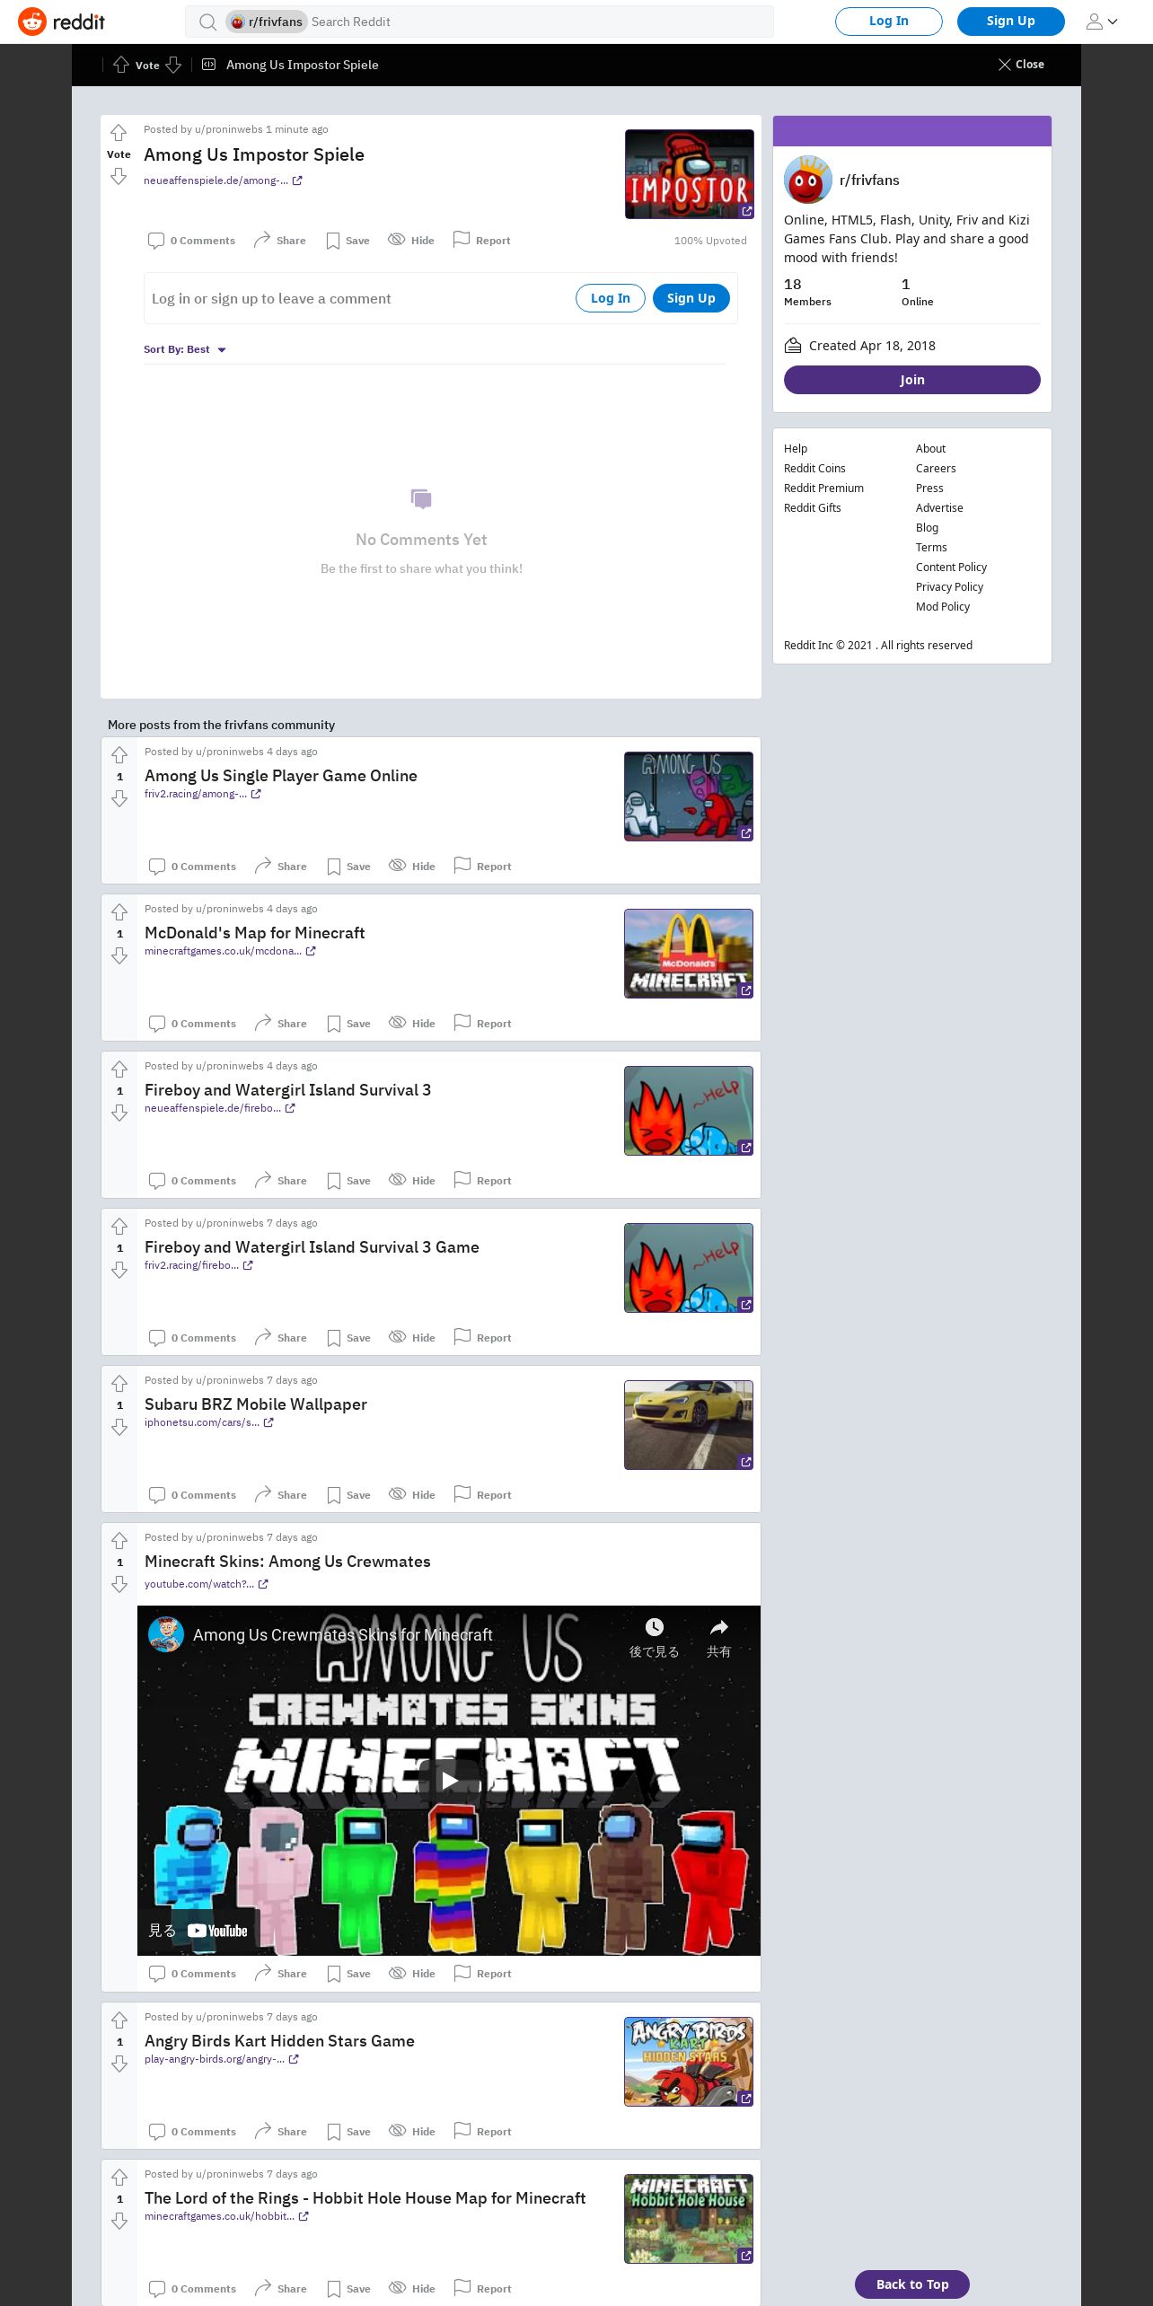Click Sign Up button in the header

point(1011,22)
